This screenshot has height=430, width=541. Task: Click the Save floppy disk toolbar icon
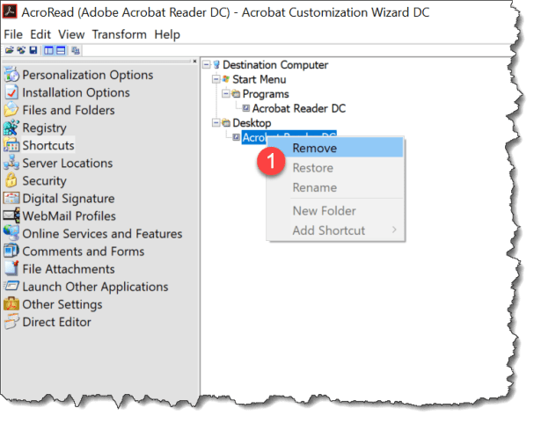click(33, 51)
